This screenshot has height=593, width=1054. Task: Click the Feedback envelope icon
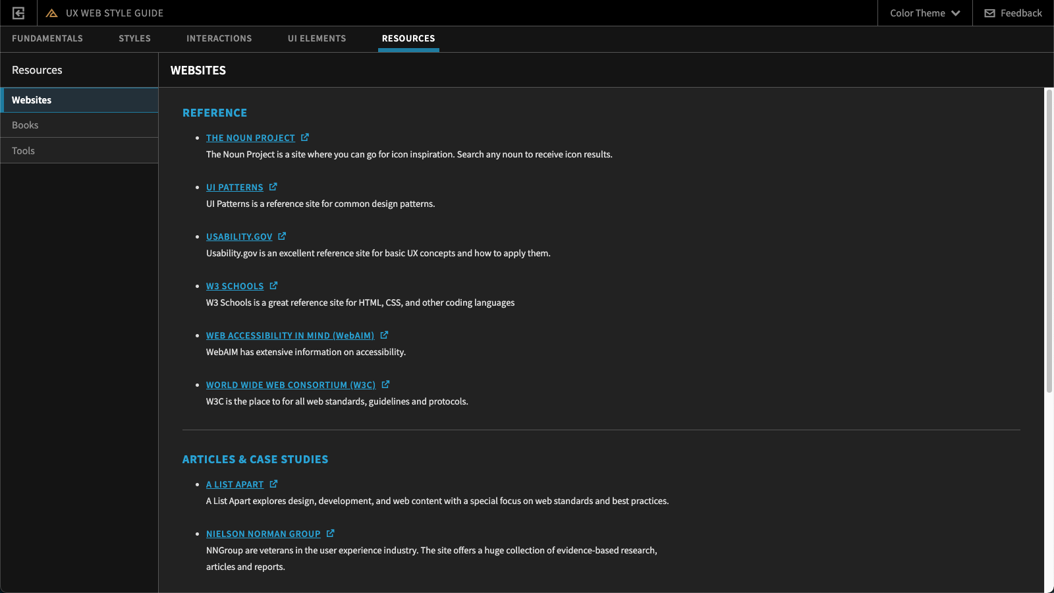pos(989,13)
